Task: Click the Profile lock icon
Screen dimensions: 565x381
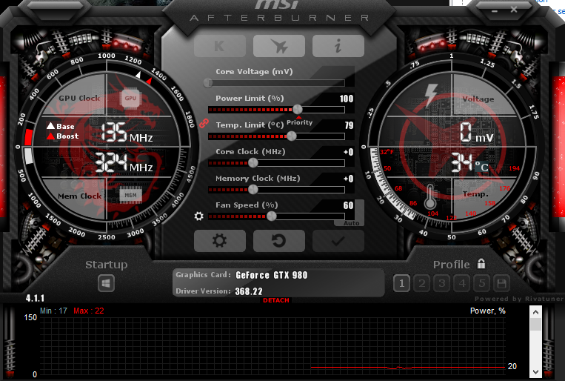Action: (481, 264)
